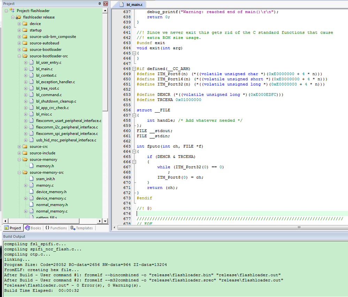Viewport: 348px width, 297px height.
Task: Switch to the Project tab
Action: (x=13, y=228)
